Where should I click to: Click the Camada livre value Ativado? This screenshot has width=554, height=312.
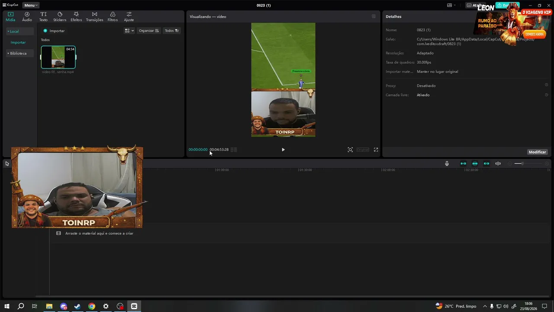[423, 95]
